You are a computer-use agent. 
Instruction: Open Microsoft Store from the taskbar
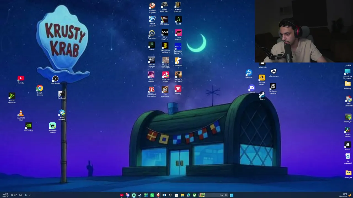pyautogui.click(x=176, y=195)
